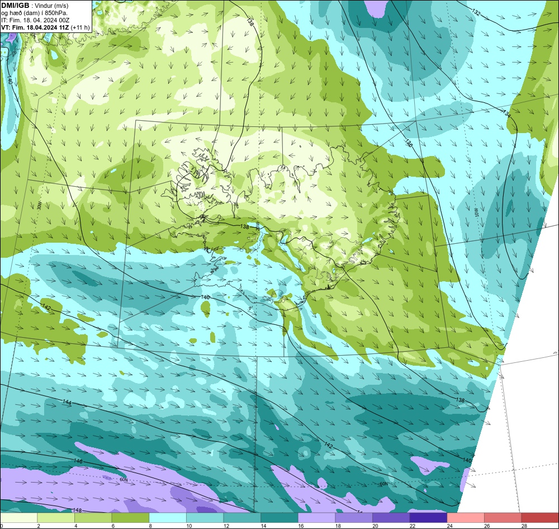Click the medium purple 18–20 m/s swatch
This screenshot has height=529, width=559.
point(354,518)
